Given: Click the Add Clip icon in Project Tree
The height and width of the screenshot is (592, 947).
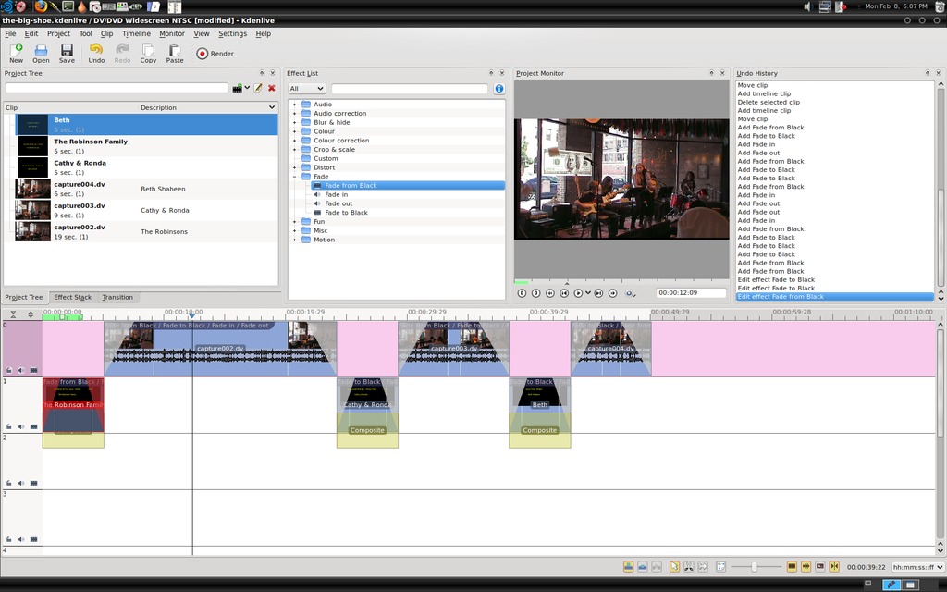Looking at the screenshot, I should click(238, 88).
